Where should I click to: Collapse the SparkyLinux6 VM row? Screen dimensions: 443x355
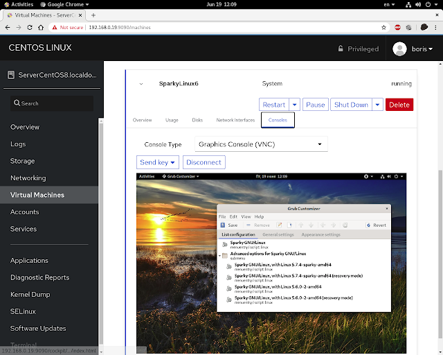tap(141, 84)
